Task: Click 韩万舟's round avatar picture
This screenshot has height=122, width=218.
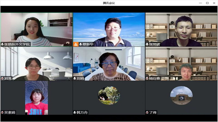Action: (x=109, y=95)
